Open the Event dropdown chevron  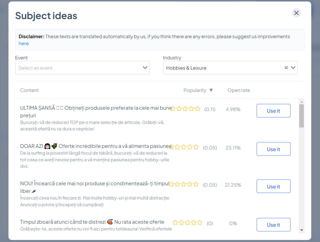point(145,68)
